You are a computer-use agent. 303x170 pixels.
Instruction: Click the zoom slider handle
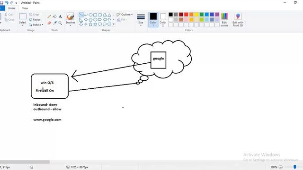tap(294, 167)
